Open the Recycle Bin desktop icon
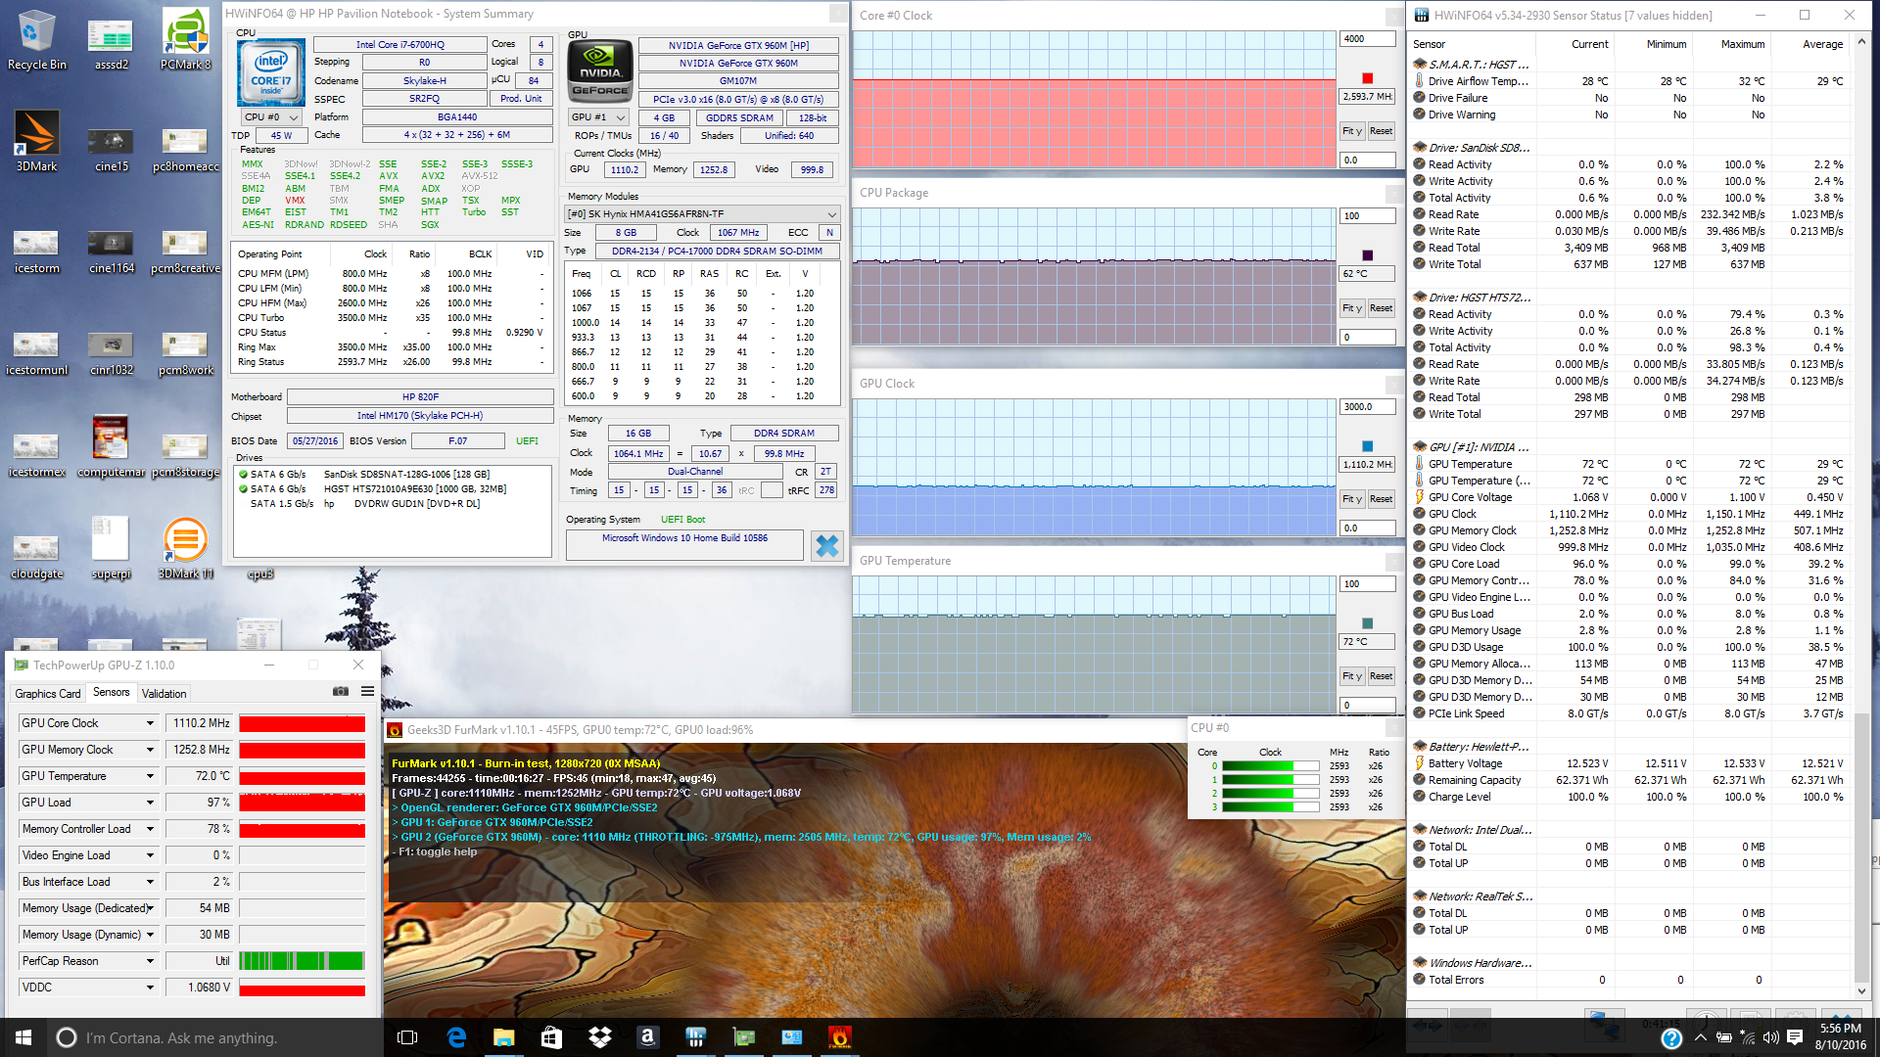This screenshot has width=1880, height=1057. click(36, 39)
